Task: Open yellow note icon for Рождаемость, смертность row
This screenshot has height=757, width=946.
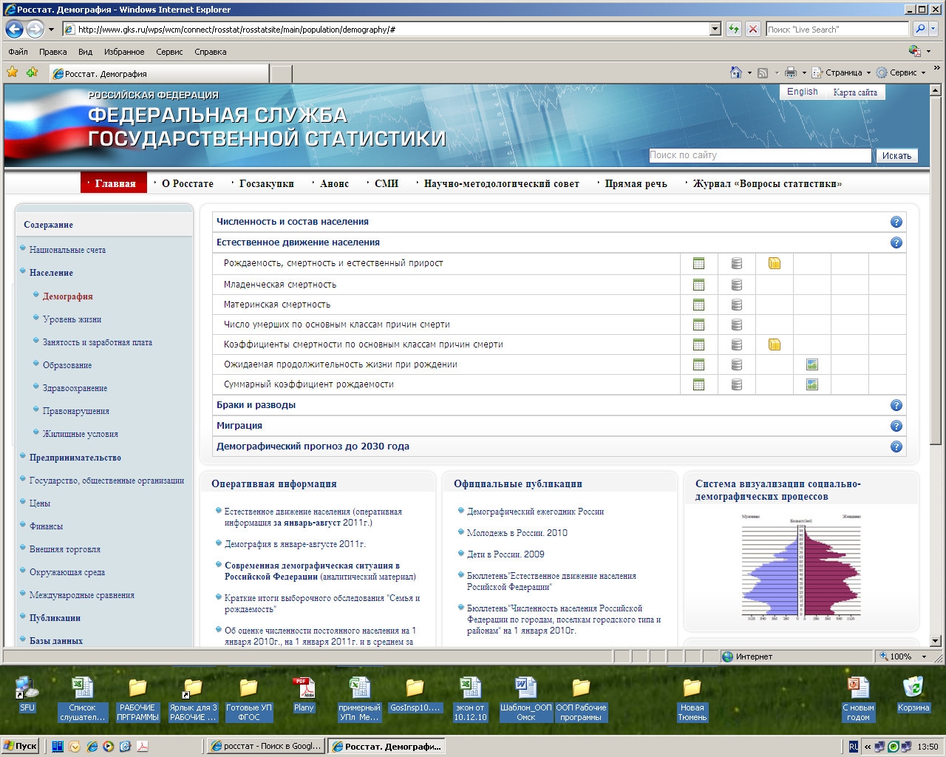Action: coord(775,263)
